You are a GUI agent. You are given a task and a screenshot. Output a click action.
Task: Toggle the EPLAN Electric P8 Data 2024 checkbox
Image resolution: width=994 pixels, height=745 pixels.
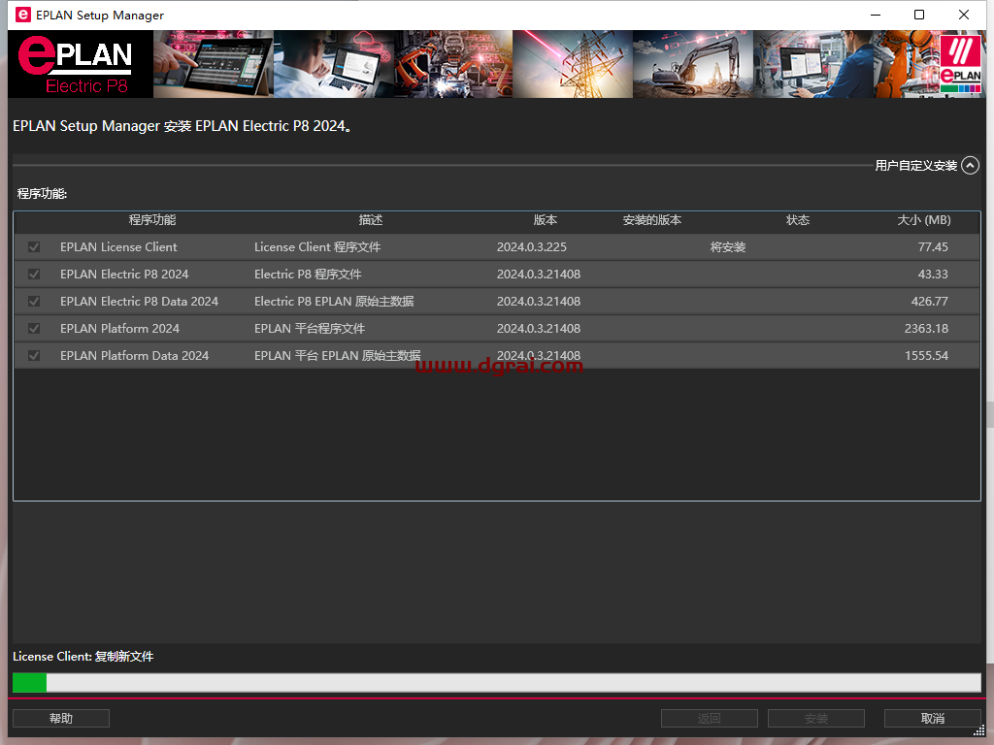pos(34,302)
